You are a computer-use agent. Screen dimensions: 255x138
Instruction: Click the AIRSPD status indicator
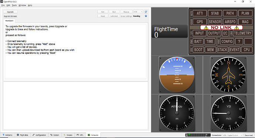[230, 22]
